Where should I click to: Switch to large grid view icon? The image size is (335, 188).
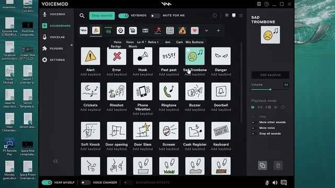coord(227,15)
